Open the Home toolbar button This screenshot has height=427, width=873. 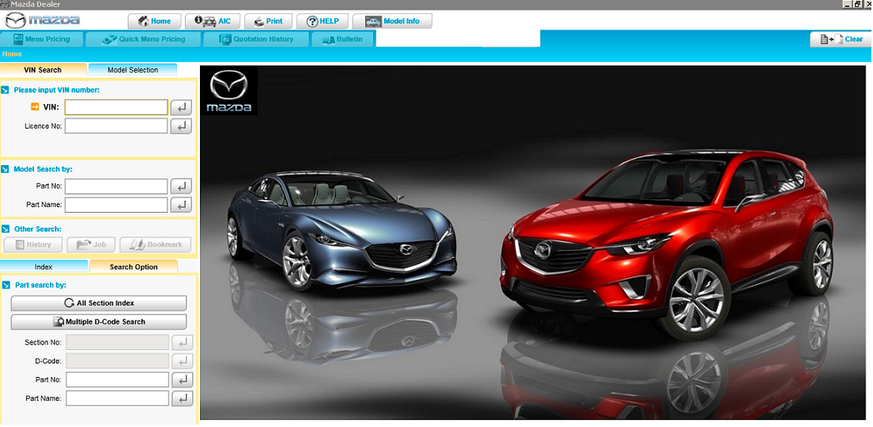click(x=155, y=21)
